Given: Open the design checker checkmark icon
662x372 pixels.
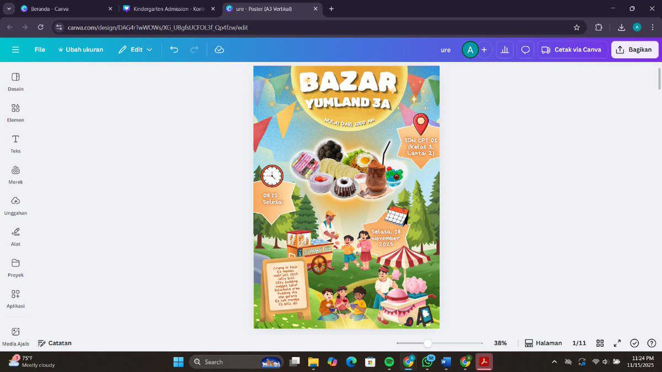Looking at the screenshot, I should [x=634, y=343].
